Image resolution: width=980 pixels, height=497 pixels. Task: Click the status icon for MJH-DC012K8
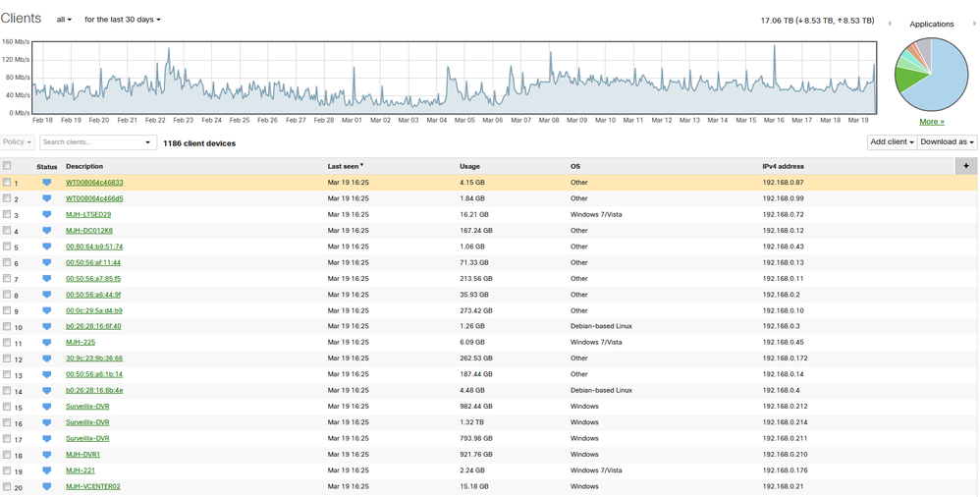46,231
